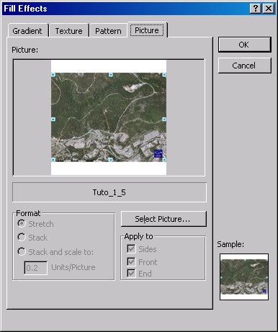
Task: Click the Picture tab
Action: click(147, 30)
